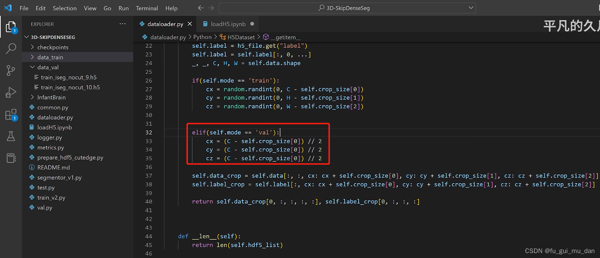This screenshot has width=600, height=258.
Task: Click the dataloader.py breadcrumb segment
Action: pyautogui.click(x=168, y=37)
